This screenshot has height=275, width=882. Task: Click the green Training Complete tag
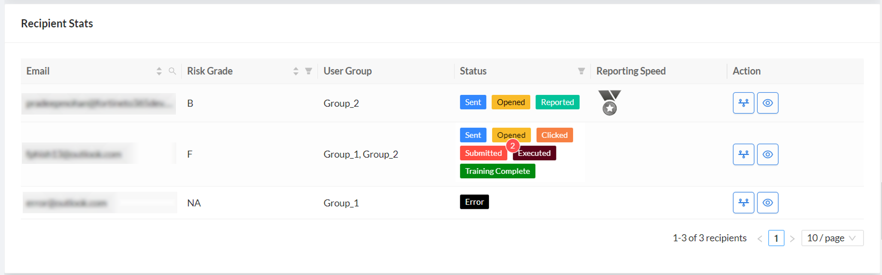tap(497, 171)
